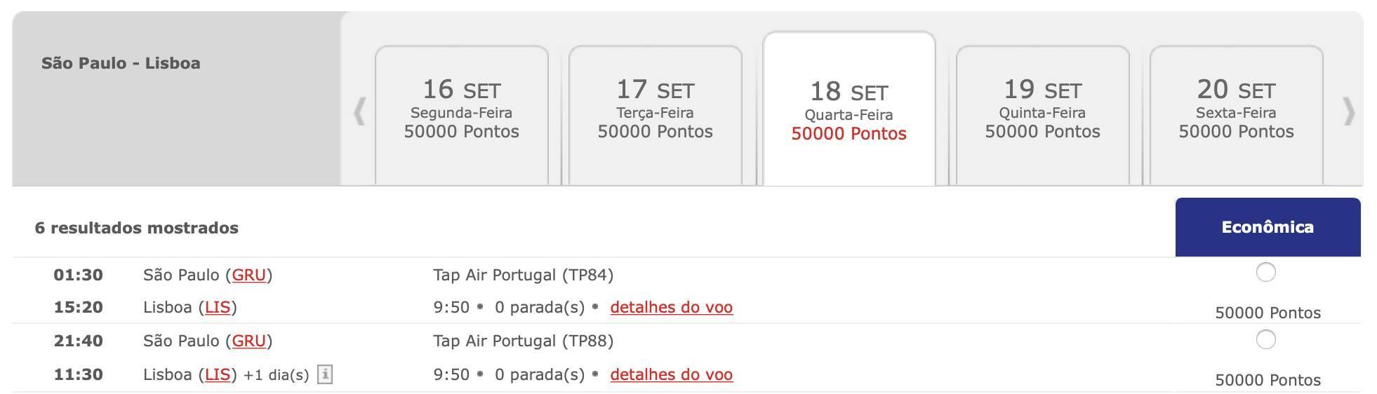Click LIS link on 15:20 arrival
1377x394 pixels.
(x=218, y=307)
